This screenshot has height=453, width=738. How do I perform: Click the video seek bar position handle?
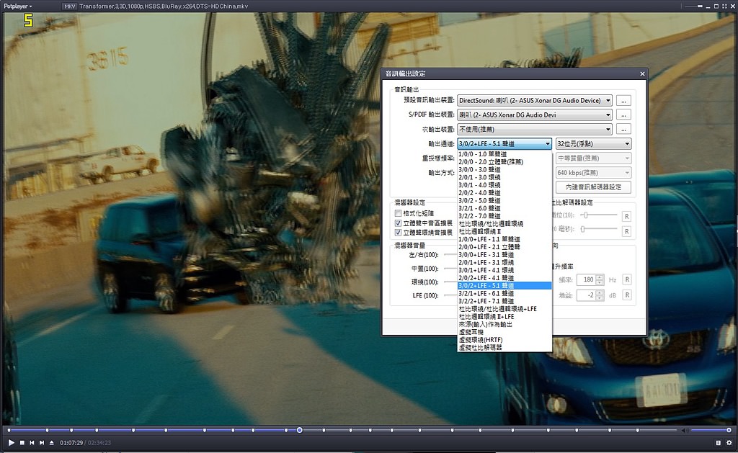coord(299,431)
